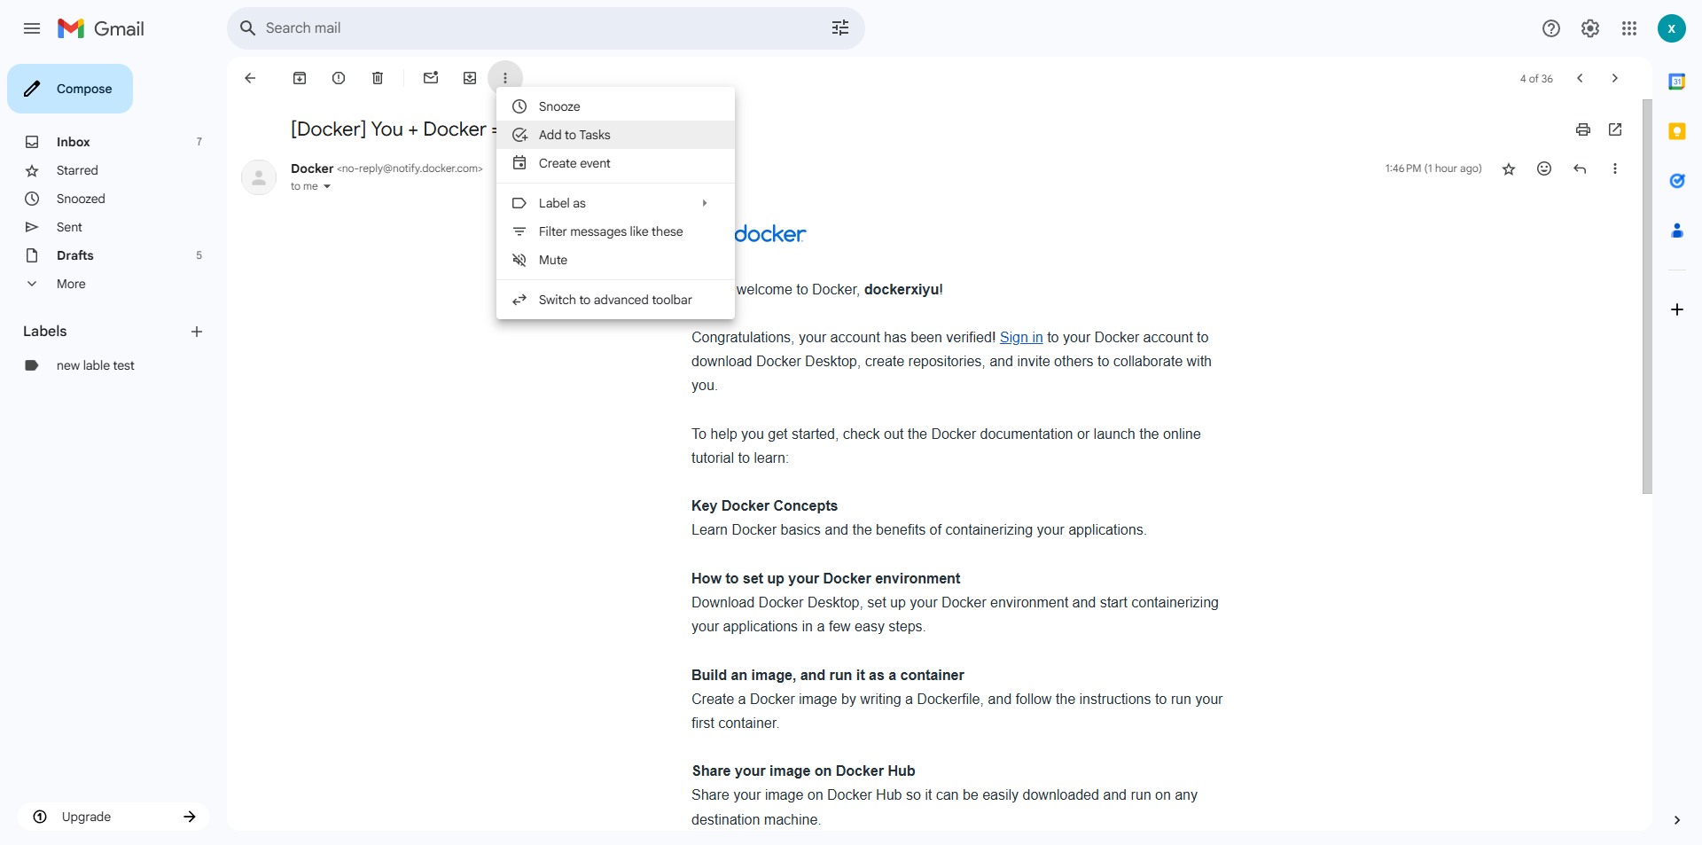Open the Support help icon
The height and width of the screenshot is (845, 1702).
(x=1551, y=28)
